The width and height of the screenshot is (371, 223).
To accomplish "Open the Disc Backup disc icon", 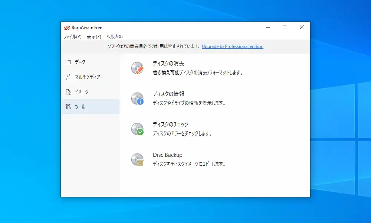I will coord(138,159).
